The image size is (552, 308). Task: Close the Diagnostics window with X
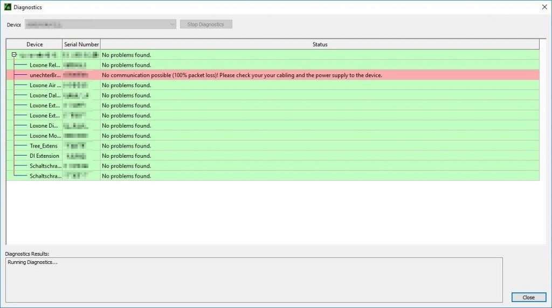(542, 8)
